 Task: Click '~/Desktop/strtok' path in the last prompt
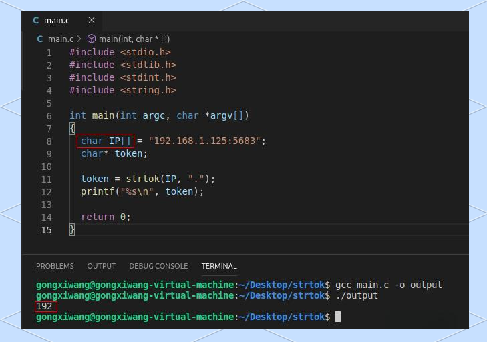coord(282,317)
